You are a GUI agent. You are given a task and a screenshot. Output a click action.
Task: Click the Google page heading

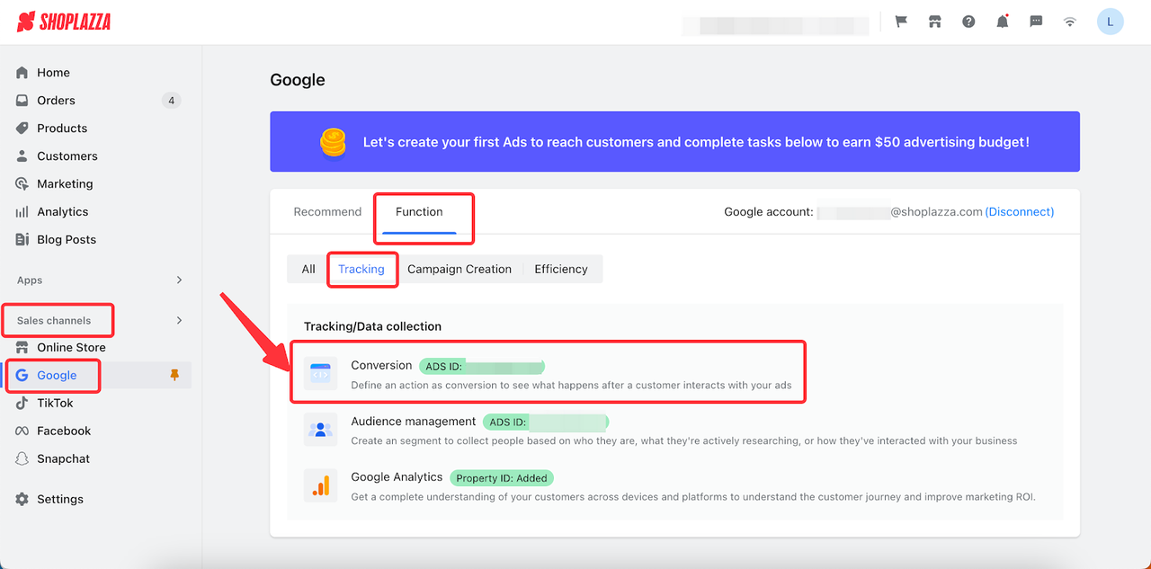[x=298, y=80]
